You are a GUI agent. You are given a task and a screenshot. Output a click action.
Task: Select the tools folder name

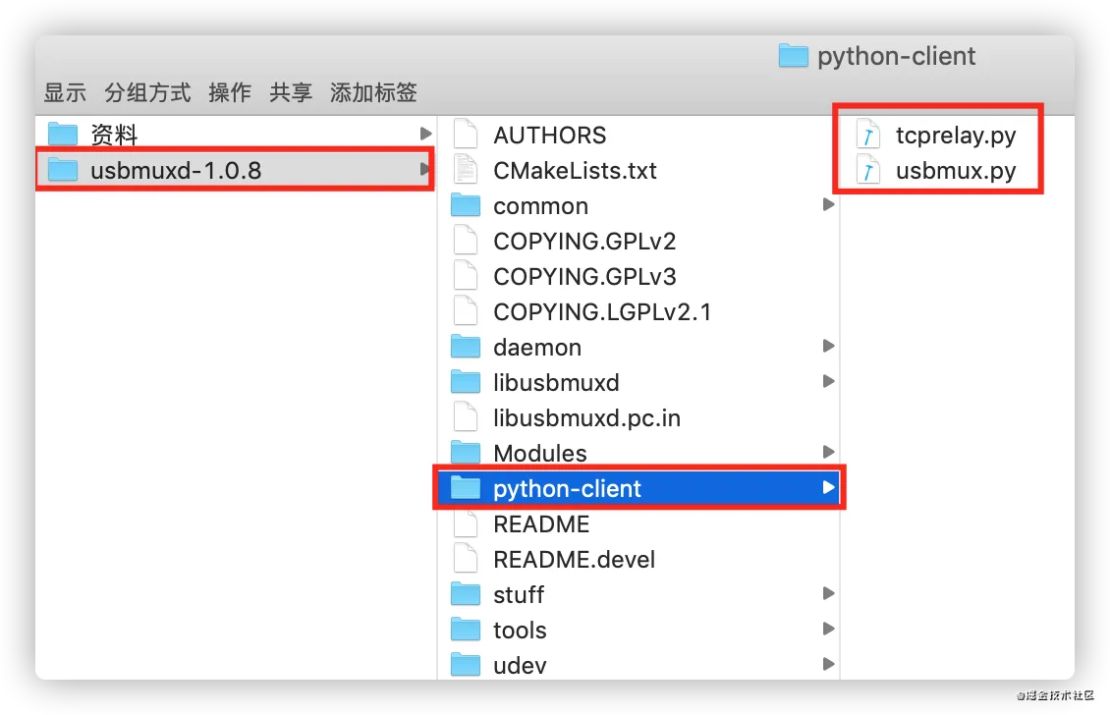pyautogui.click(x=521, y=631)
